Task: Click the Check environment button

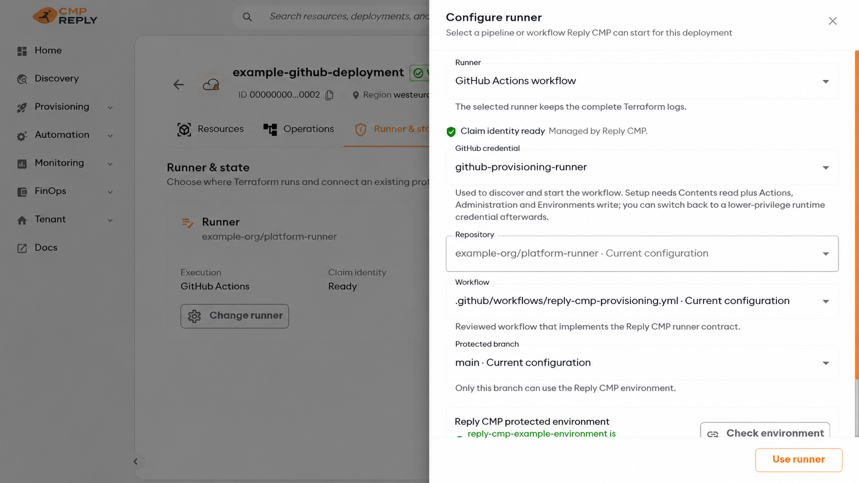Action: (765, 430)
